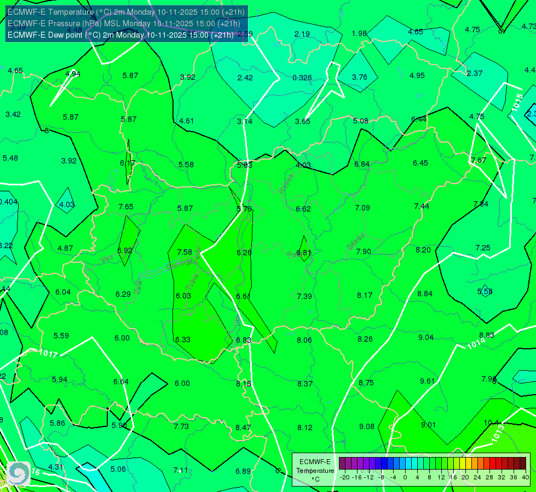Click the 8.17 grid value
The height and width of the screenshot is (492, 536).
coord(365,295)
